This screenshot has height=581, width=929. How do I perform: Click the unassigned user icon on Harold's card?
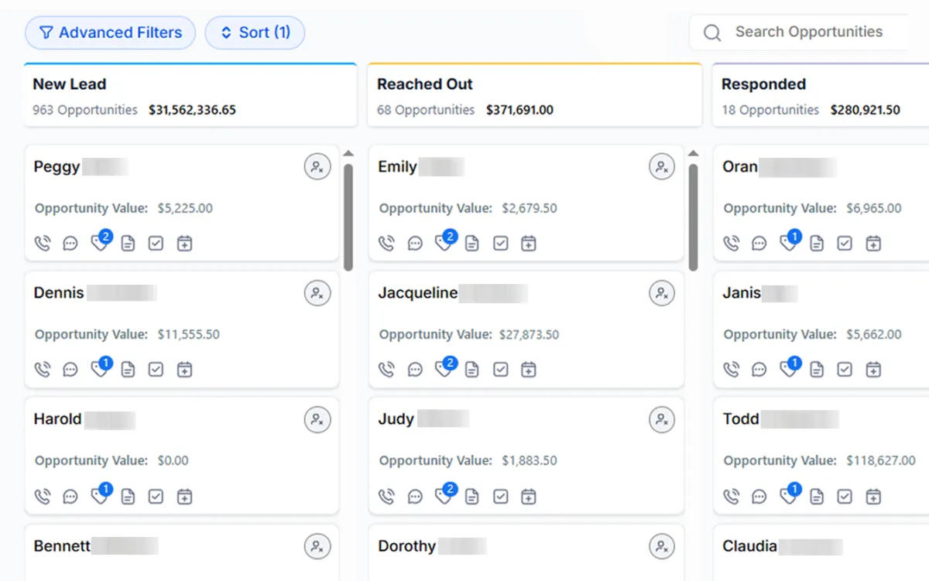pyautogui.click(x=317, y=419)
